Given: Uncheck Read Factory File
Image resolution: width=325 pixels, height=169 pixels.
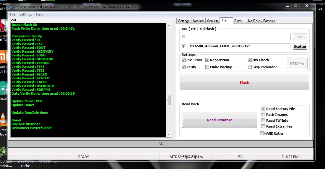Looking at the screenshot, I should pos(264,109).
